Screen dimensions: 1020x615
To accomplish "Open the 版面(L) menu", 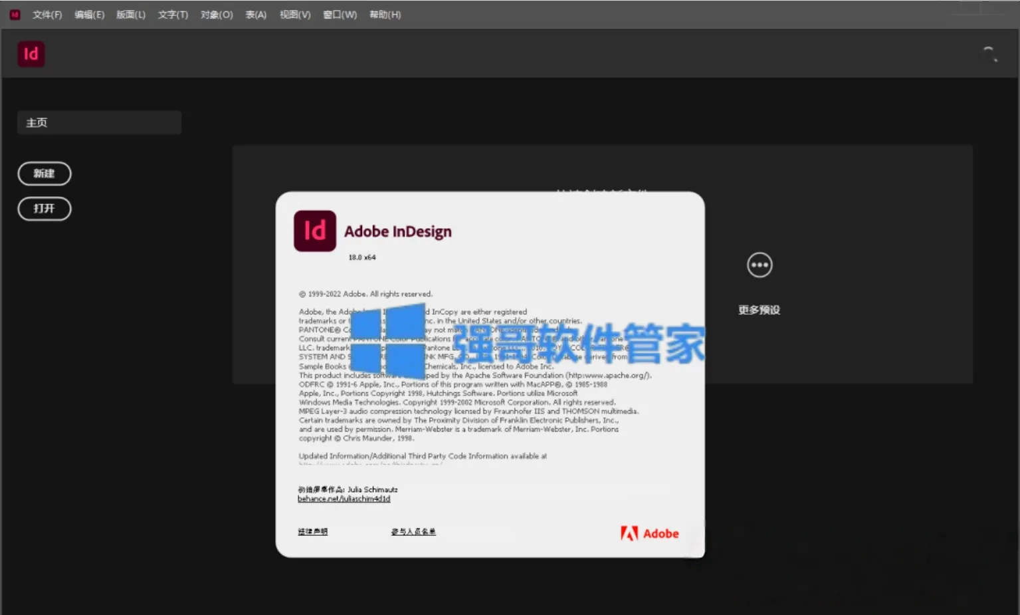I will [x=131, y=15].
